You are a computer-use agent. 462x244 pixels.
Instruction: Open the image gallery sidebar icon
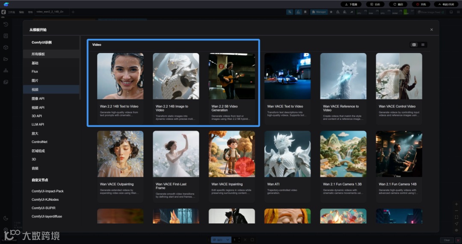coord(6,82)
